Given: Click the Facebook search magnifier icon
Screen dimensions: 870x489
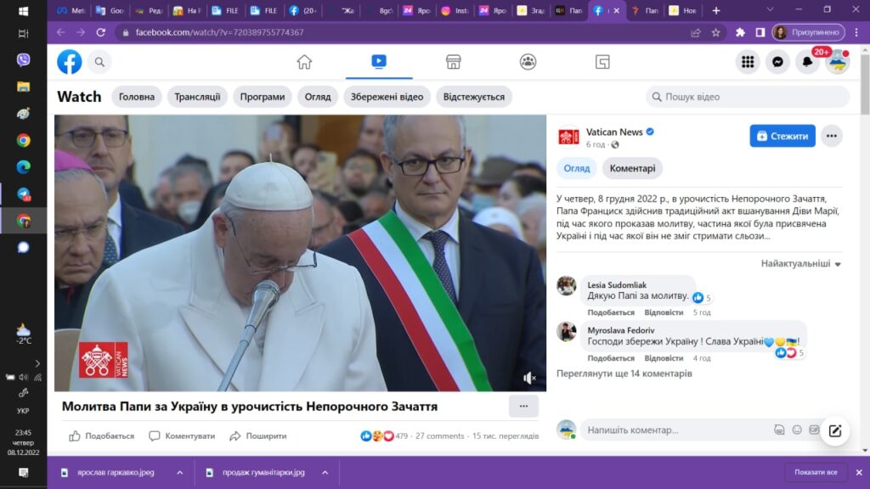Looking at the screenshot, I should [99, 62].
